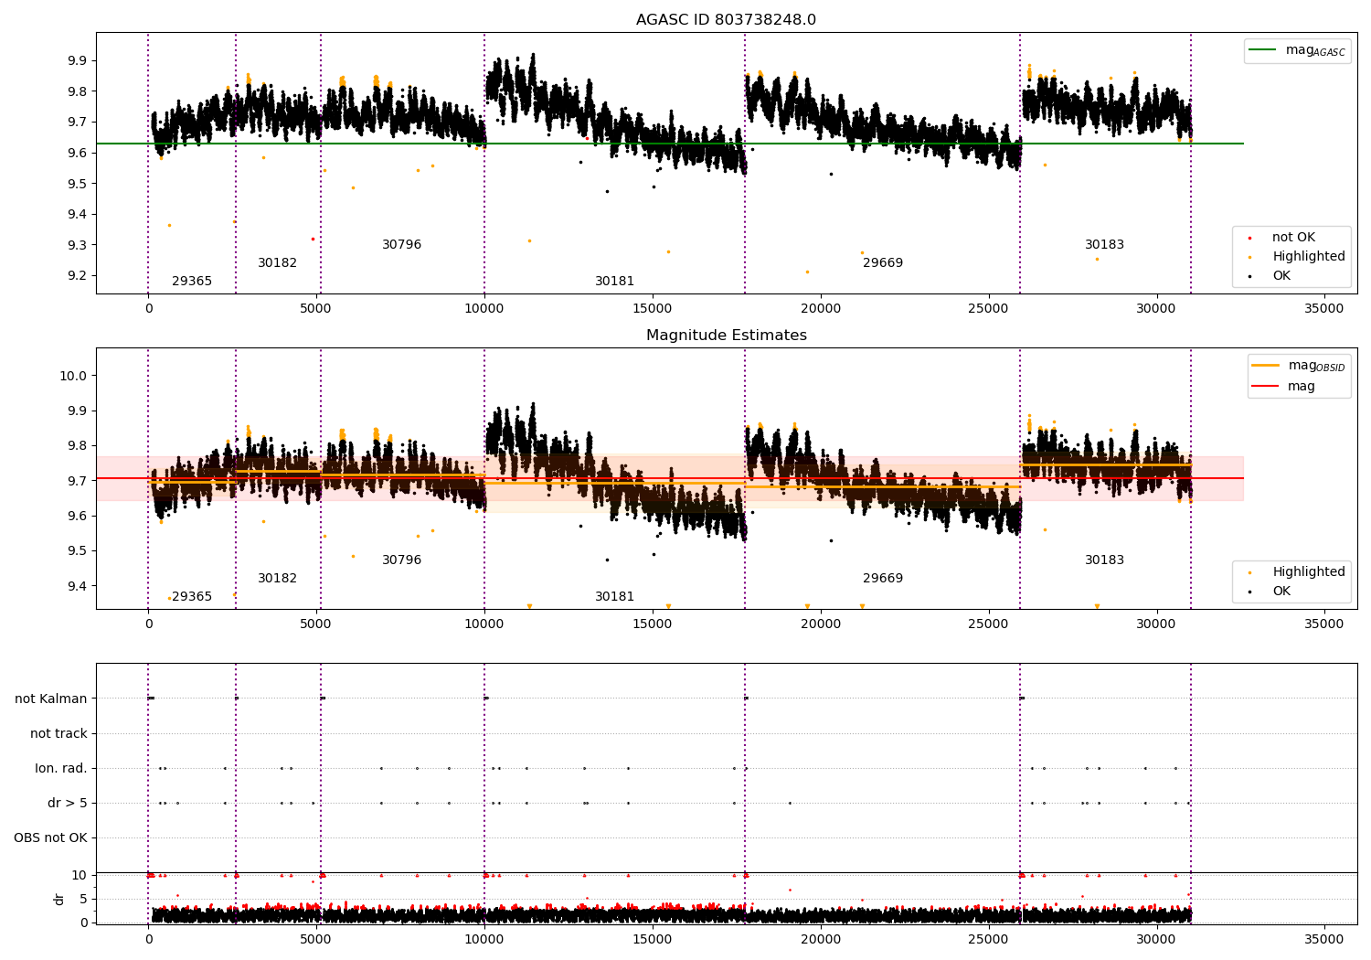
Task: Click the 'OK' legend entry in middle plot
Action: 1270,592
